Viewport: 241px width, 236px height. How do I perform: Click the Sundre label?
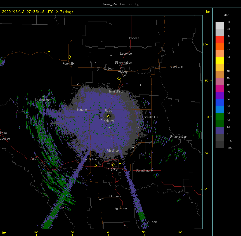[82, 110]
